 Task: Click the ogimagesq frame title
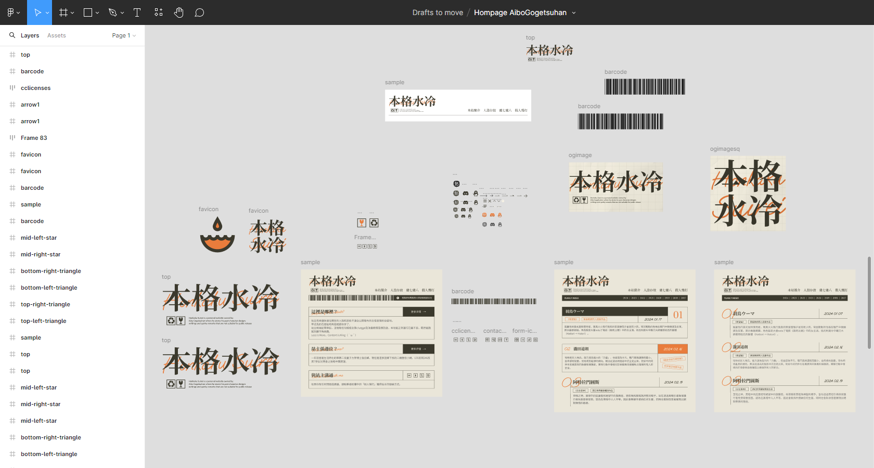[725, 149]
